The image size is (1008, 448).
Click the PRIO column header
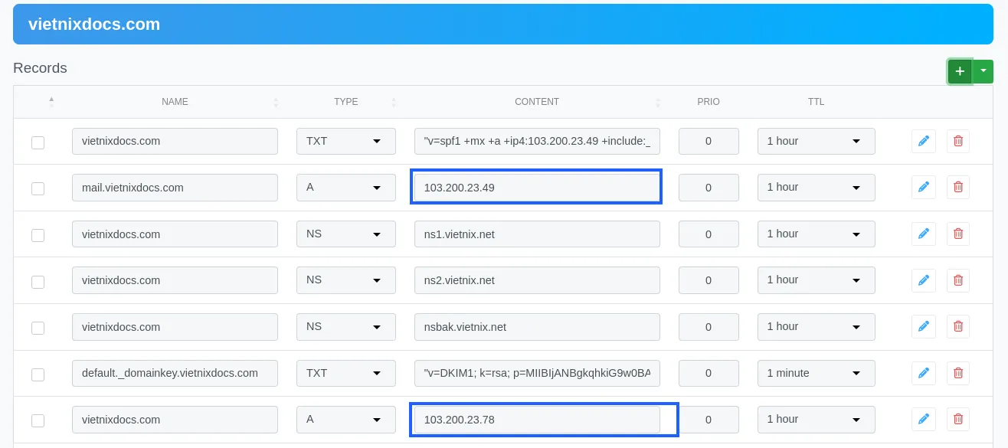(709, 102)
